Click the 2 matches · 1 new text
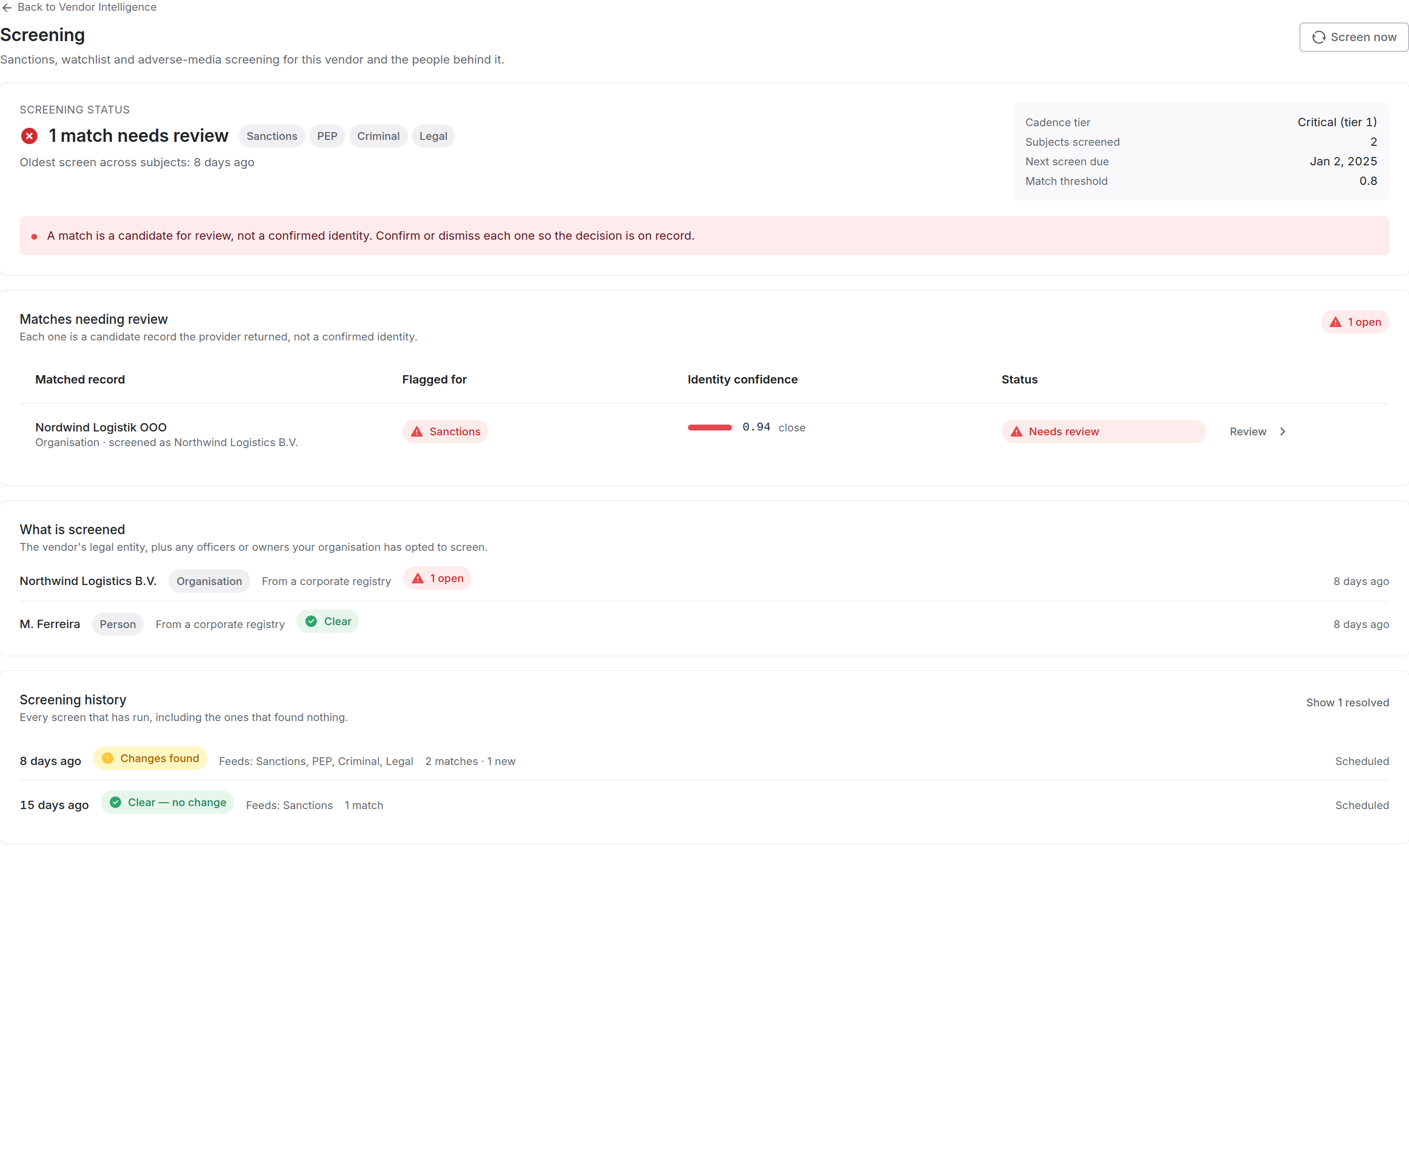 point(470,761)
